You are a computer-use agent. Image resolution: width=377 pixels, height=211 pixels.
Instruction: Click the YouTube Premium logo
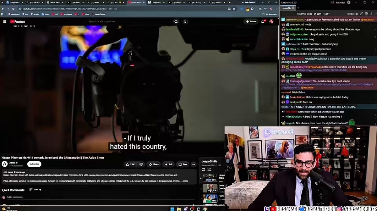point(17,21)
